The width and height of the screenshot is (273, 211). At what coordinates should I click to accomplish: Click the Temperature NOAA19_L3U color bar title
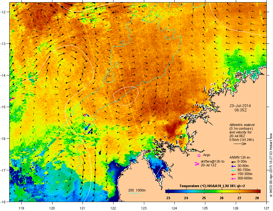pyautogui.click(x=212, y=186)
